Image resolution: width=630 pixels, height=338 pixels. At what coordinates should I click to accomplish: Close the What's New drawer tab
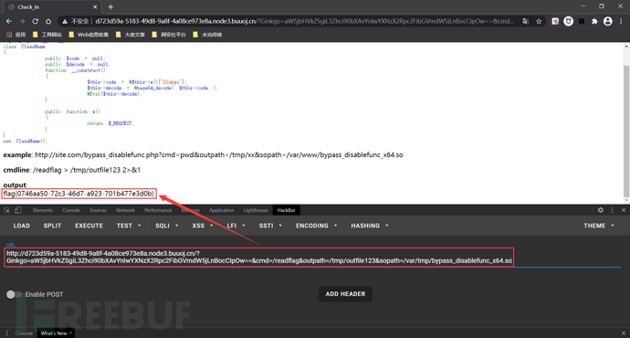coord(71,333)
